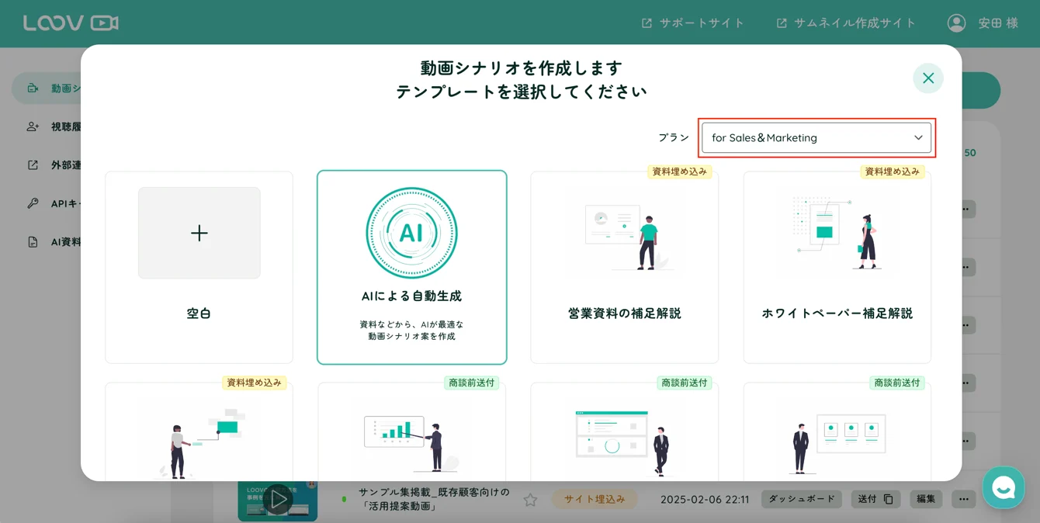Click the 視聴履歴 sidebar icon
1040x523 pixels.
[33, 126]
